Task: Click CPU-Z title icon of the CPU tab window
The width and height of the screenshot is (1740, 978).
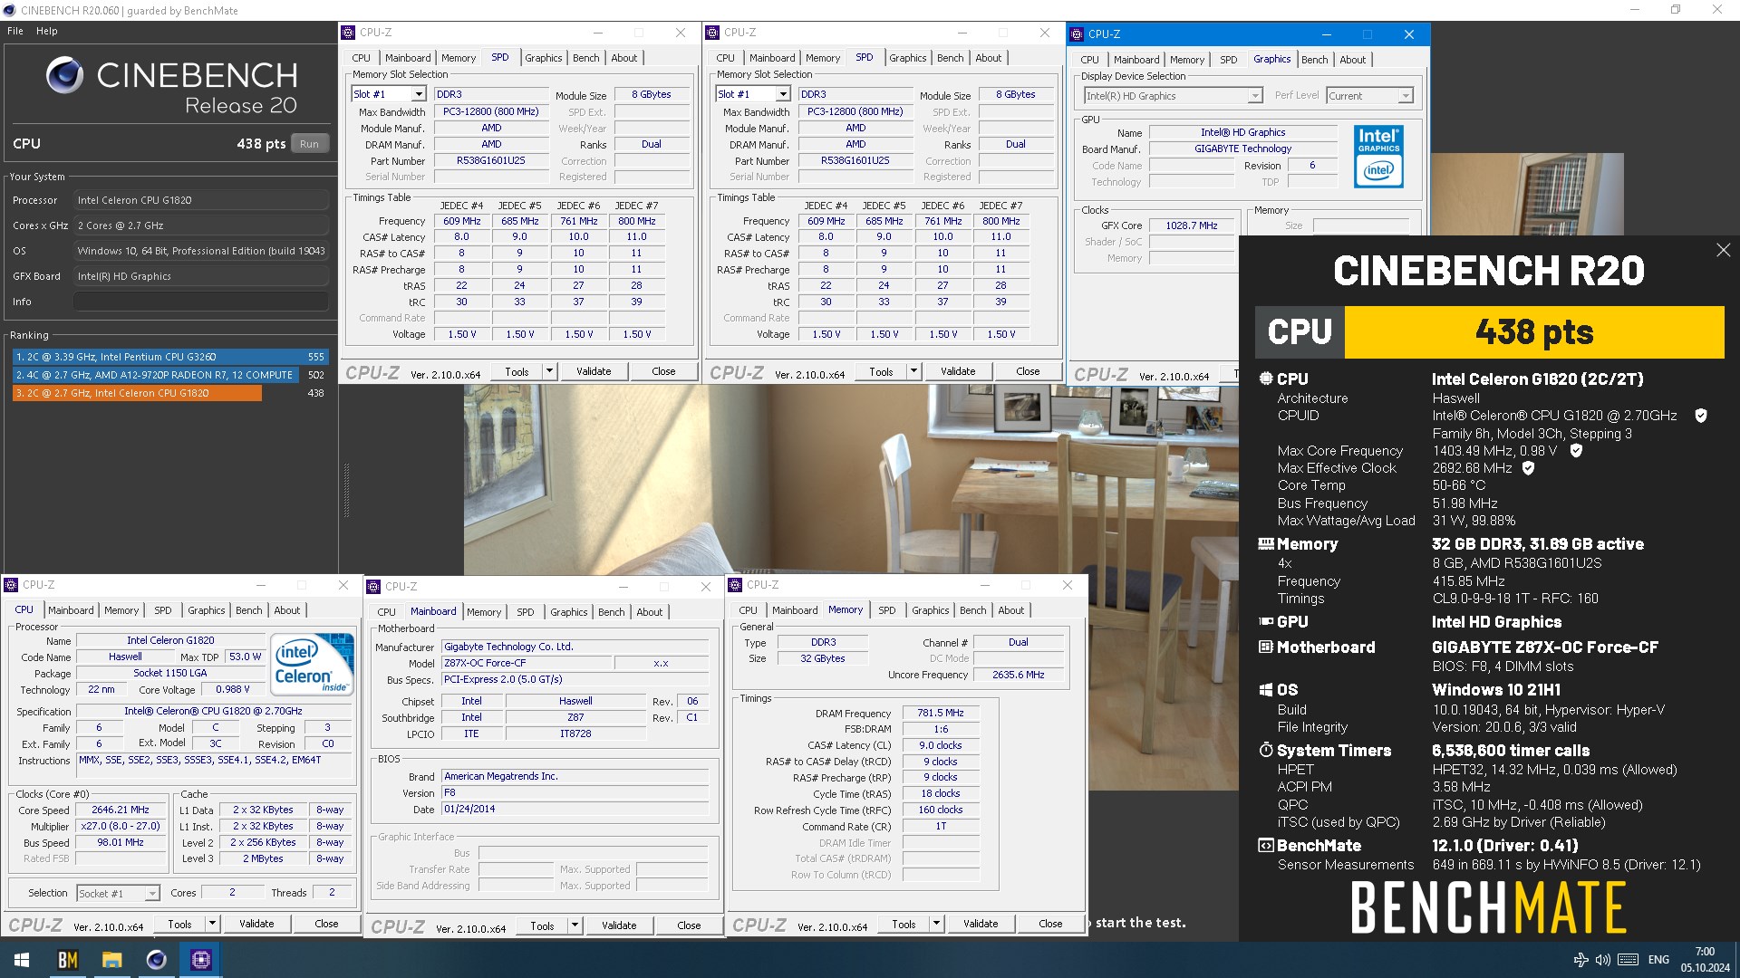Action: (x=12, y=585)
